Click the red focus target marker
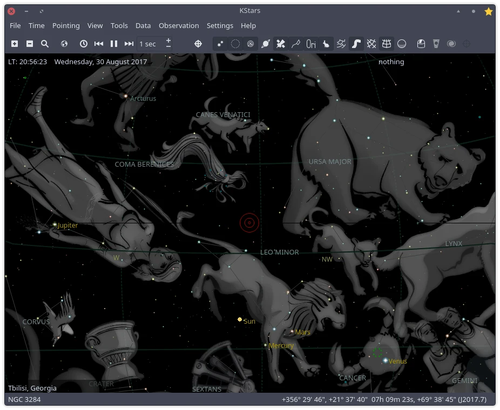Screen dimensions: 500x410 (249, 223)
